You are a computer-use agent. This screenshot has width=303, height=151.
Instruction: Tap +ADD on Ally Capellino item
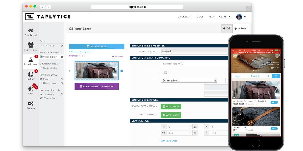point(274,102)
